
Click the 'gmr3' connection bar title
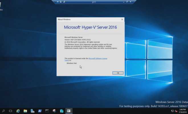point(94,2)
